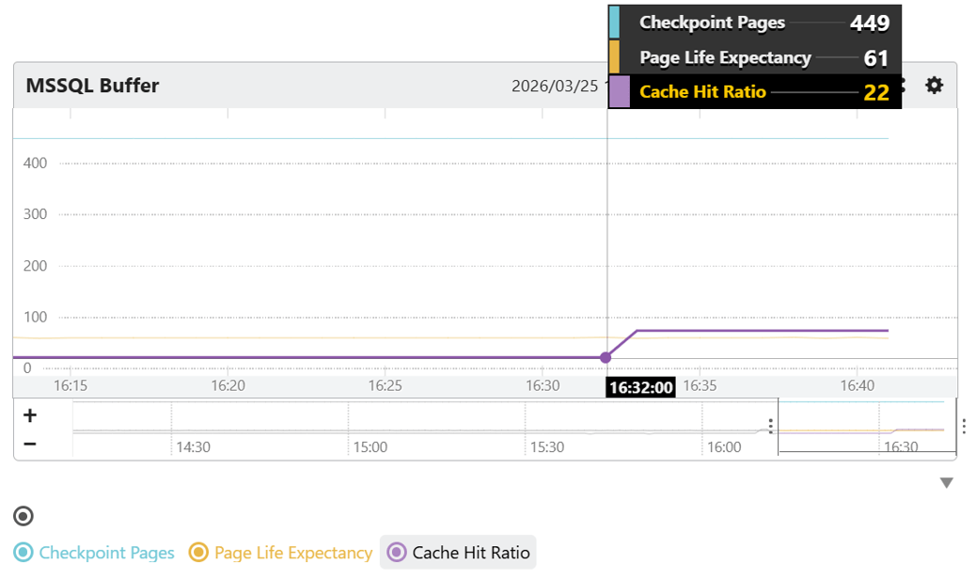This screenshot has width=976, height=578.
Task: Zoom in with the plus button
Action: pos(30,415)
